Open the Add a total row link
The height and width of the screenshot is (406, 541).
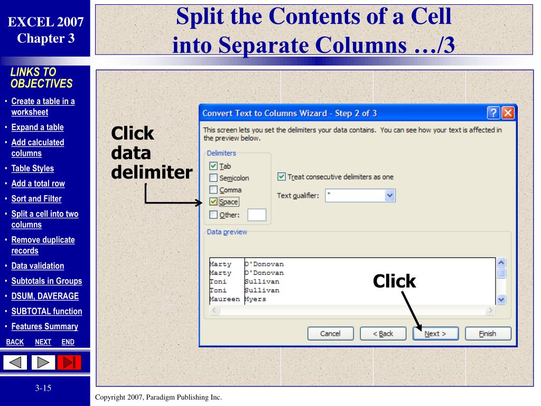point(38,183)
